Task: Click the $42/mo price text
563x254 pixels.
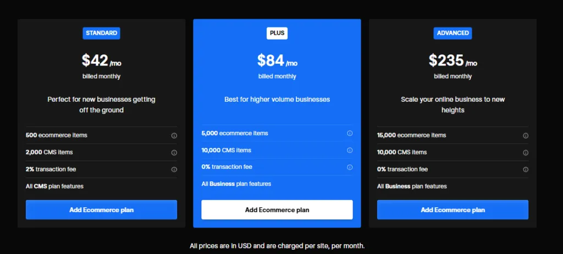Action: click(101, 60)
